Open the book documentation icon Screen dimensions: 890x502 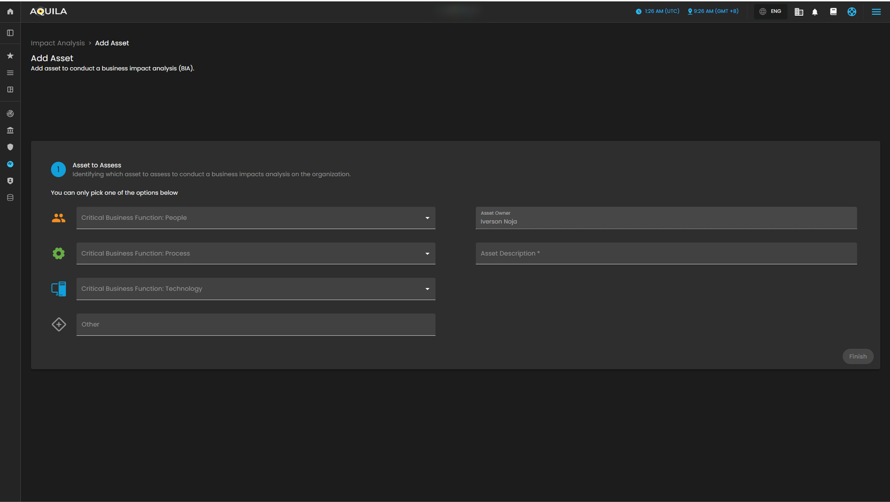click(833, 12)
